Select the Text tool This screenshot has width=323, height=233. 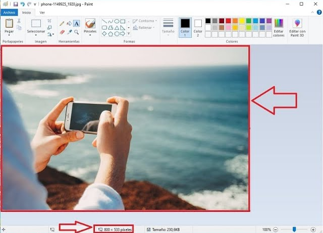point(76,23)
